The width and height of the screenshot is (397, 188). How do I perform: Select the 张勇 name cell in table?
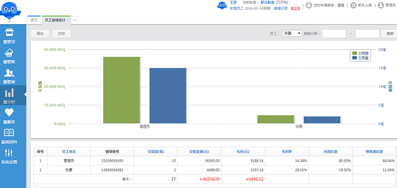(x=69, y=170)
